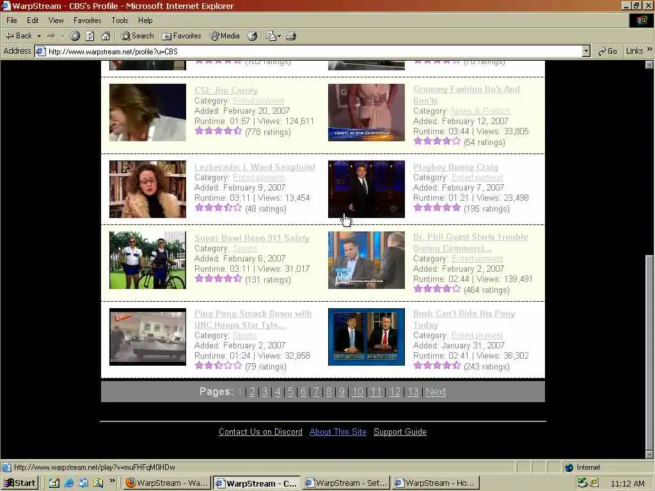Screen dimensions: 655x491
Task: Expand the Mail options dropdown arrow
Action: point(279,36)
